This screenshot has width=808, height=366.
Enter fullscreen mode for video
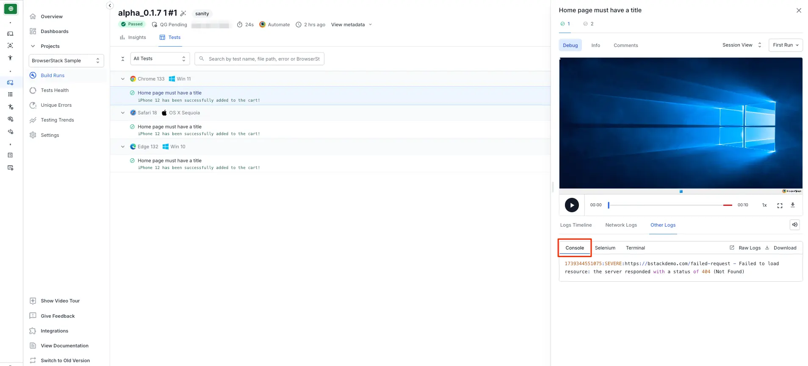point(780,205)
